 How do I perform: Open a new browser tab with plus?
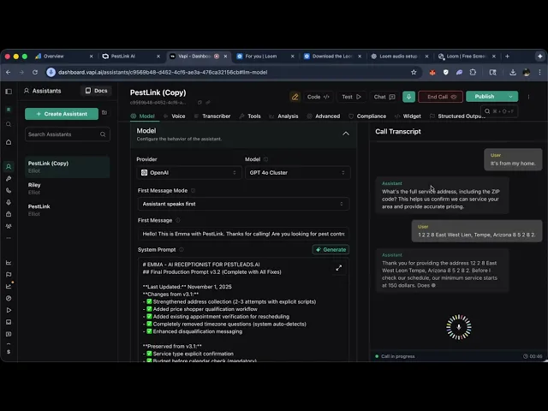pos(507,57)
